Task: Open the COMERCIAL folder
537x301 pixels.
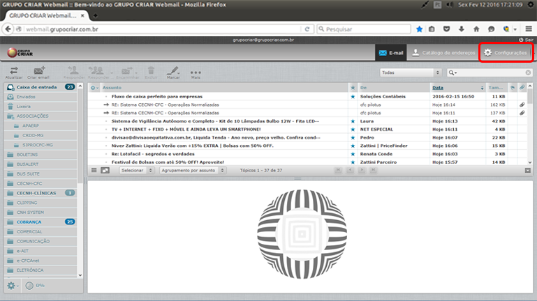Action: pos(41,231)
